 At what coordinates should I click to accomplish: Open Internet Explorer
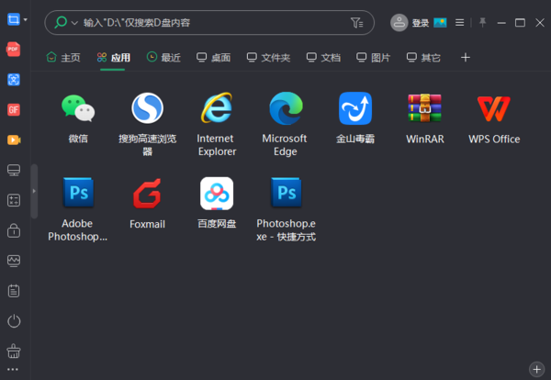(217, 109)
